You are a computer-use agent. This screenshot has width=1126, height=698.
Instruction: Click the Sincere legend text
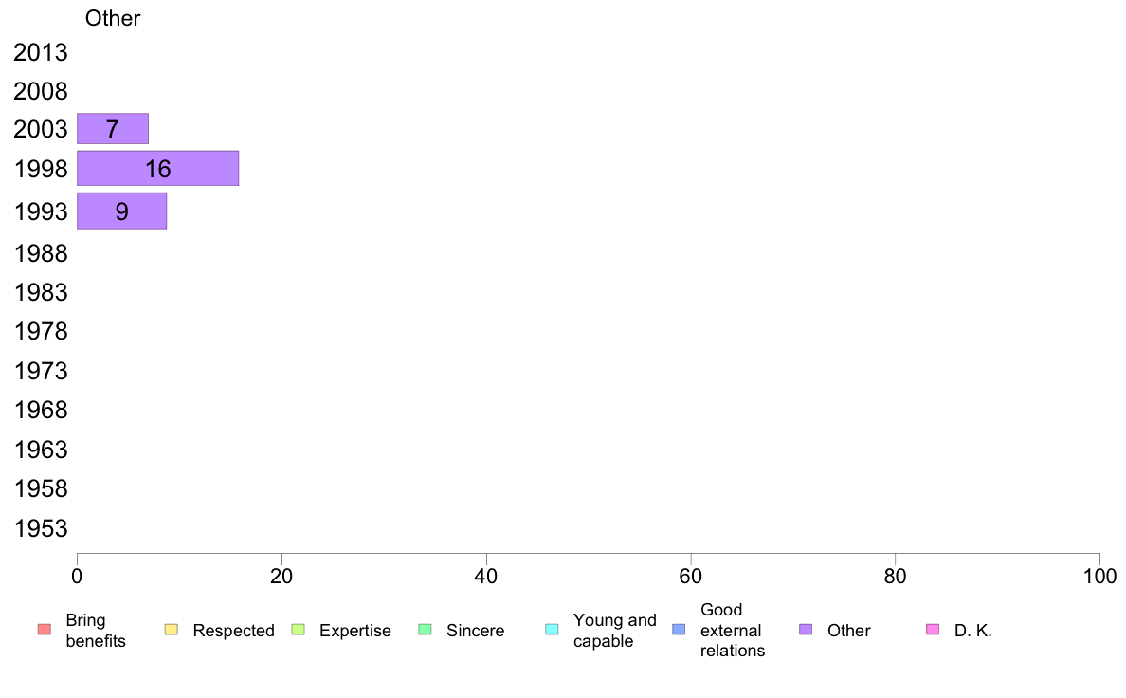[475, 631]
